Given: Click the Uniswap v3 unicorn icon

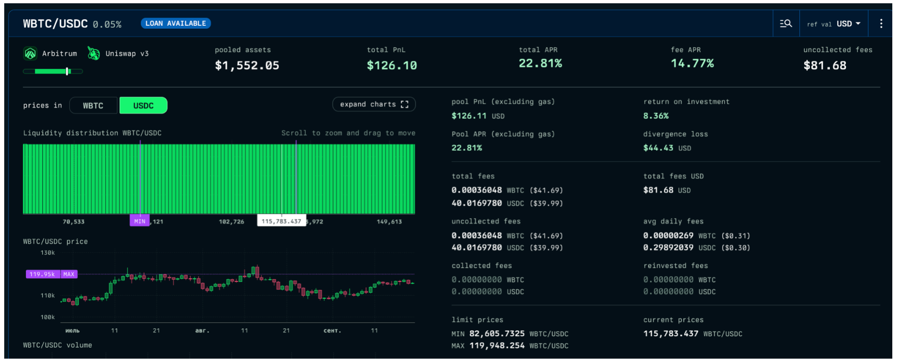Looking at the screenshot, I should click(x=93, y=53).
